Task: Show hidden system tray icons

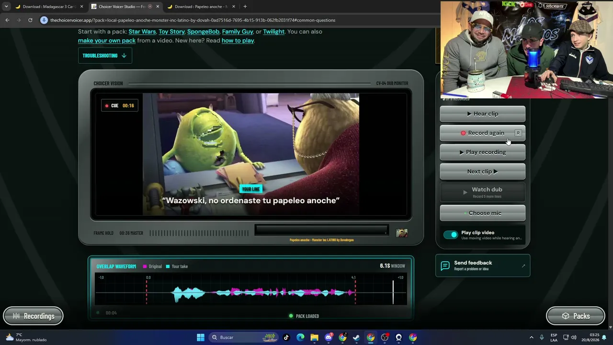Action: click(x=531, y=337)
